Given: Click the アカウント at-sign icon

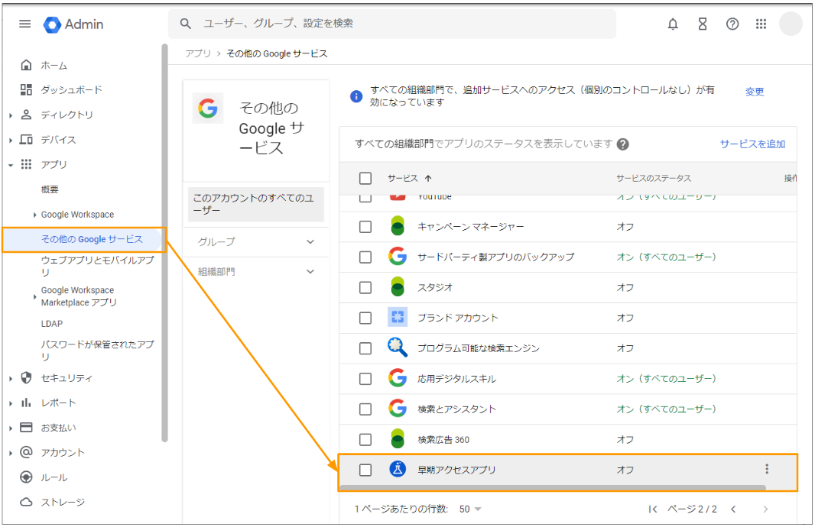Looking at the screenshot, I should [x=26, y=452].
